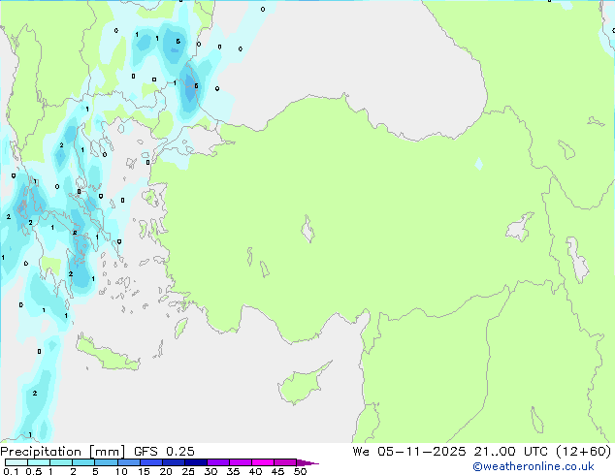The width and height of the screenshot is (615, 475).
Task: Pick the legend swatch between 2 and 5
Action: (83, 462)
